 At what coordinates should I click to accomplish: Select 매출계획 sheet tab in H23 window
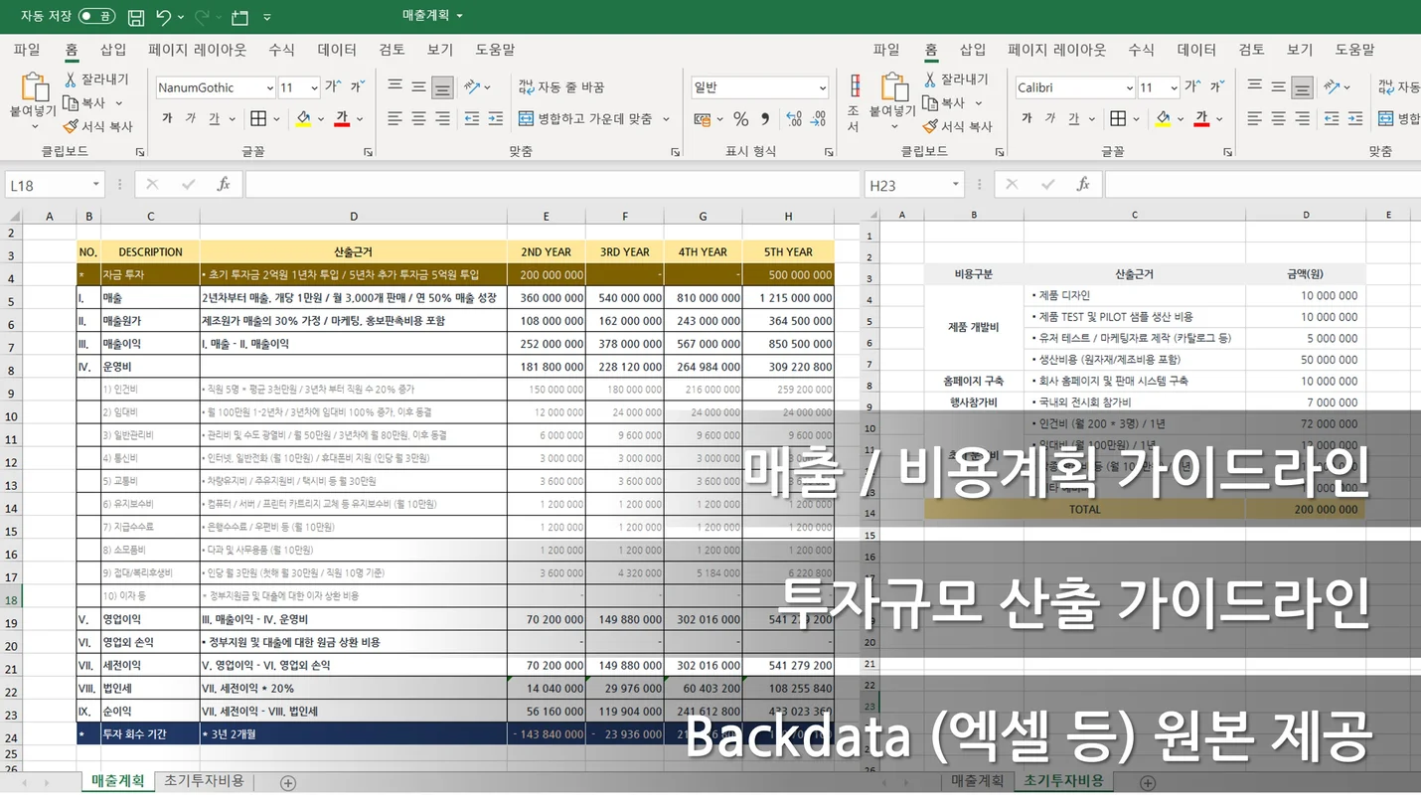click(978, 781)
